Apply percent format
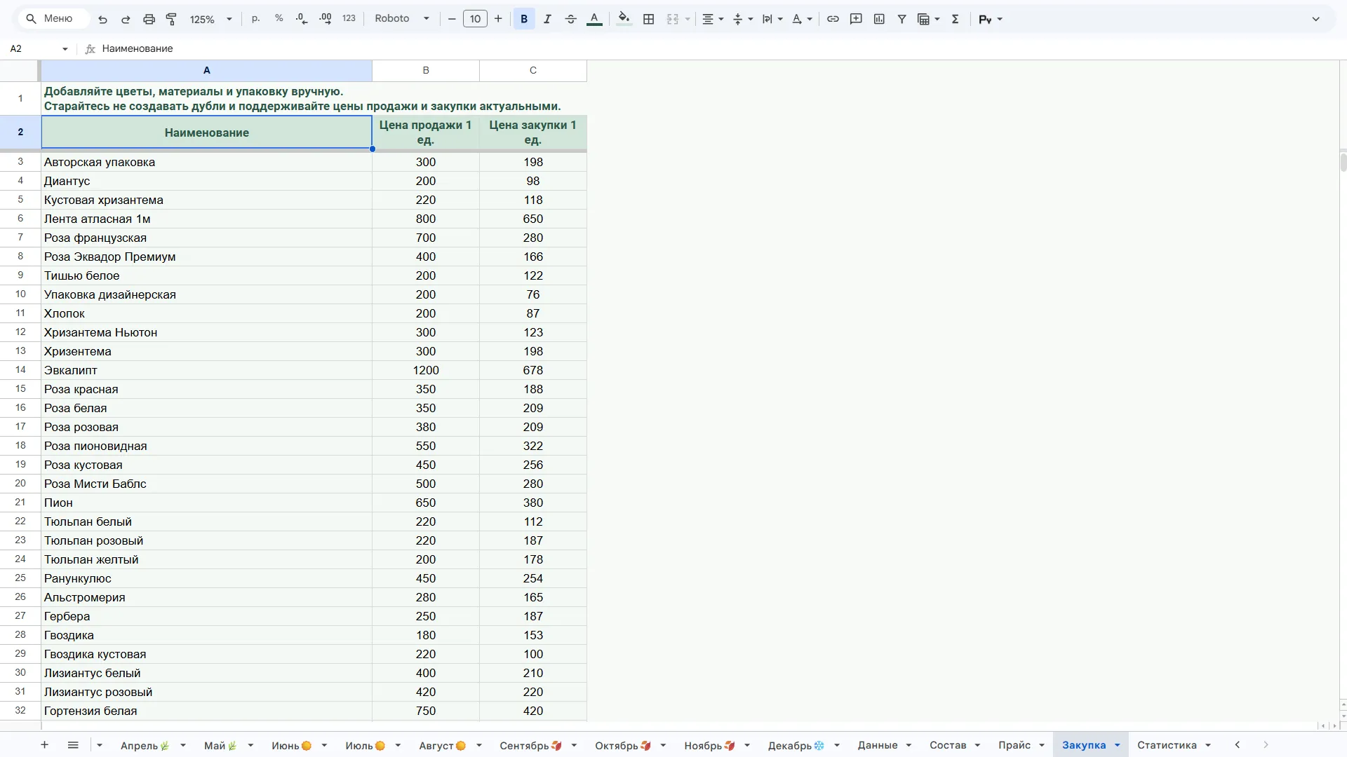Viewport: 1347px width, 757px height. (x=279, y=19)
